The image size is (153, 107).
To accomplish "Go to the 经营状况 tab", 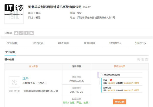I will [115, 43].
